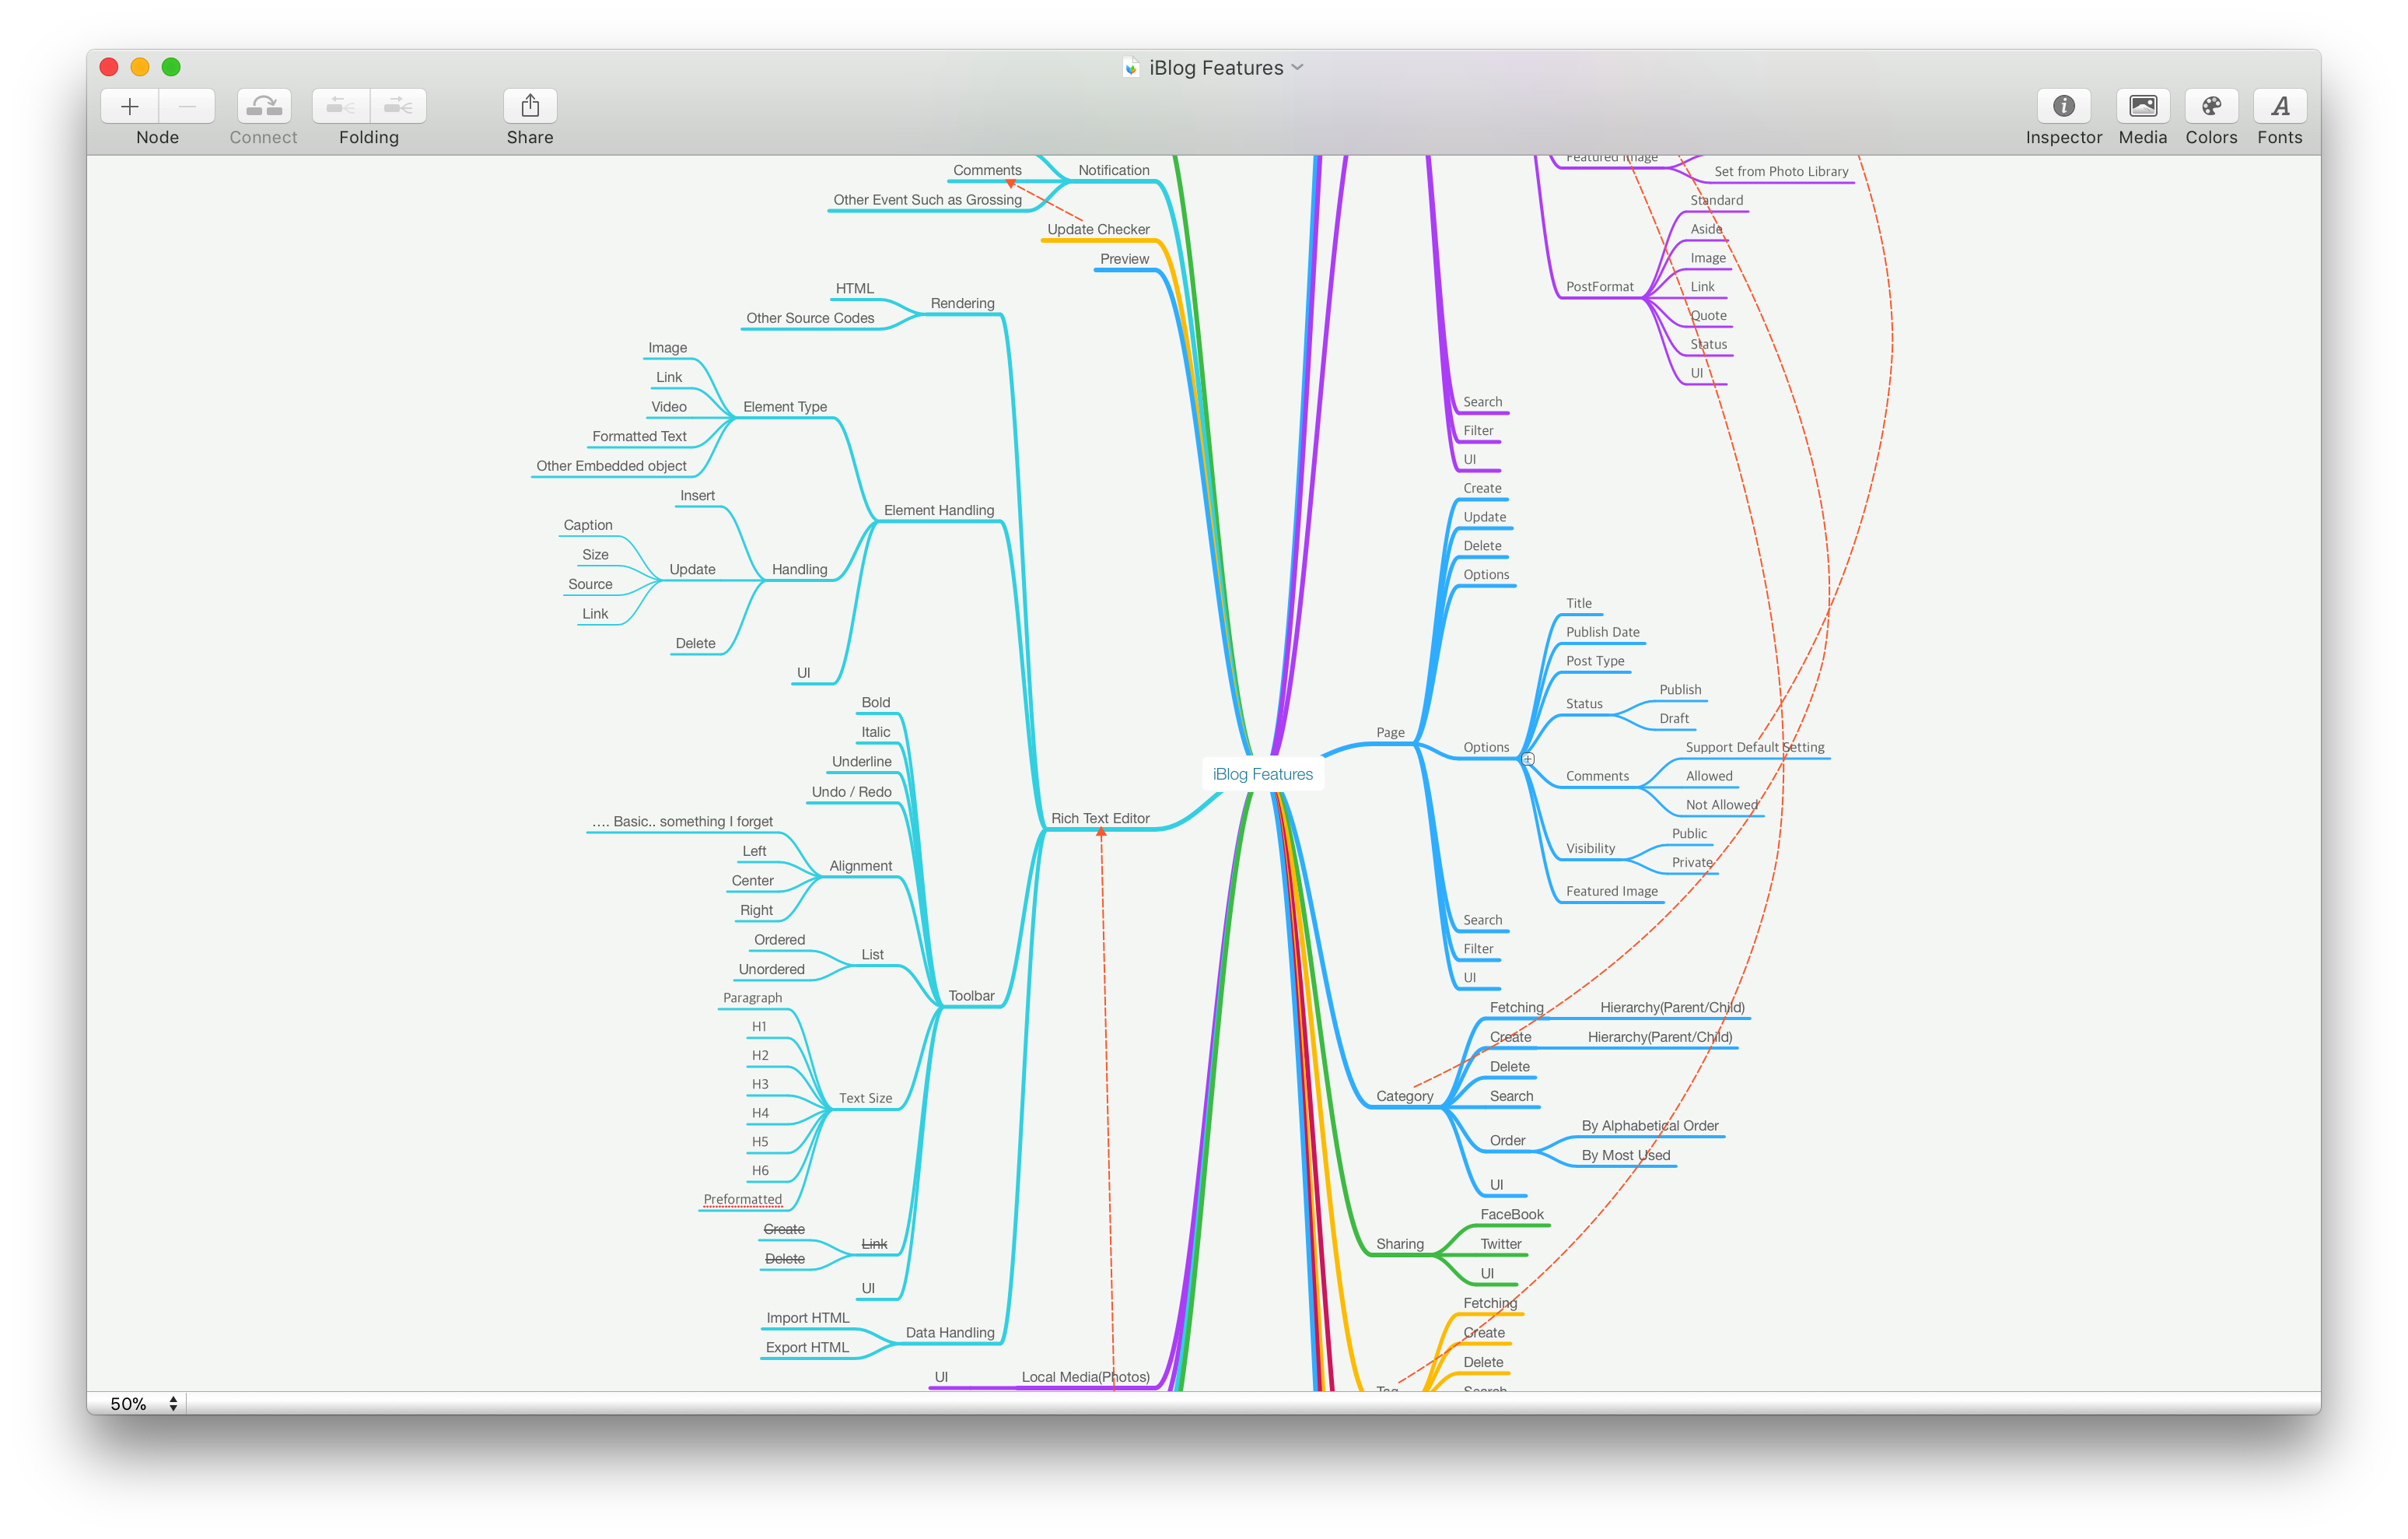Expand the Page Options node plus handle
Viewport: 2408px width, 1539px height.
[1528, 759]
